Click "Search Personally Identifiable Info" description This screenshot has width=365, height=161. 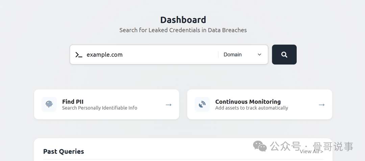[x=100, y=108]
